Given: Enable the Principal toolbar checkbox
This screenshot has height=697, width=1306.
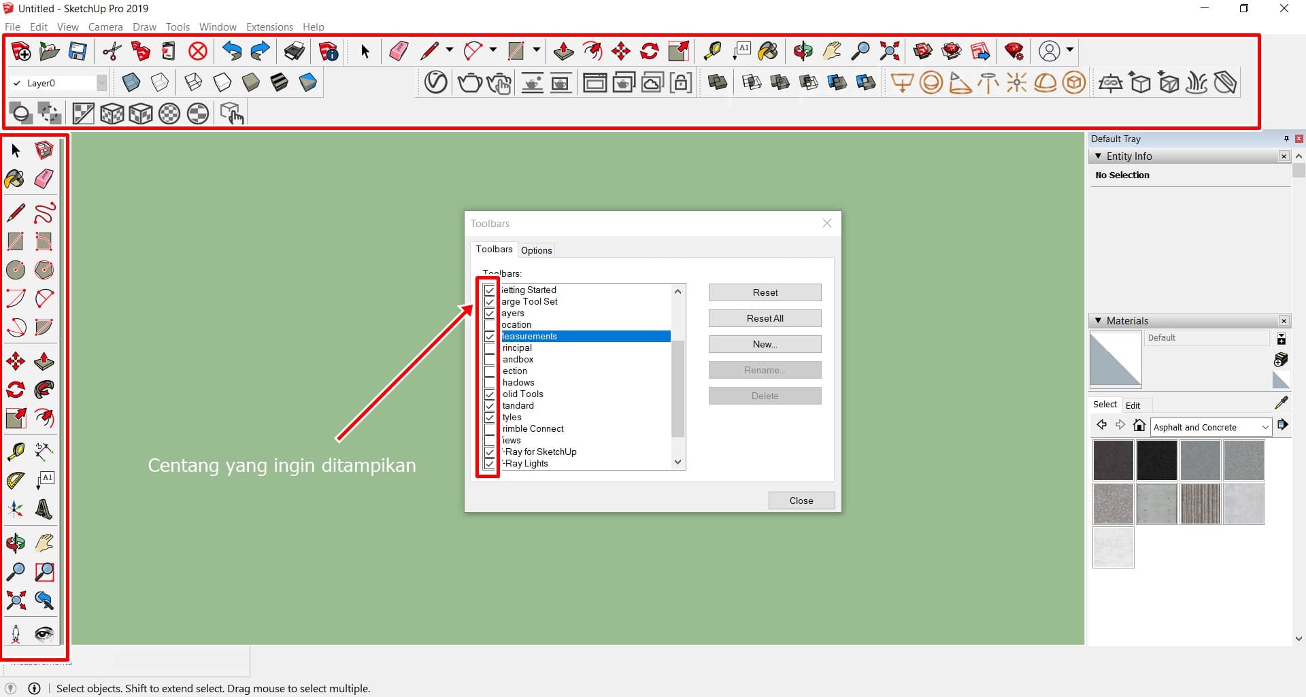Looking at the screenshot, I should tap(489, 348).
